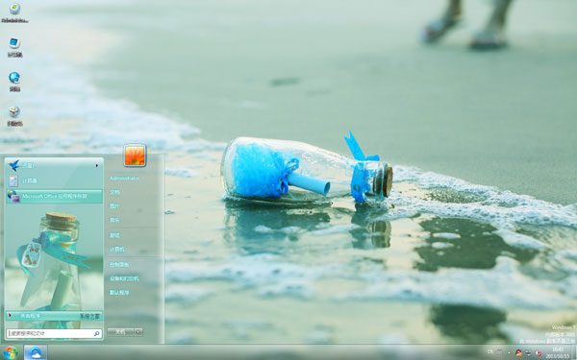Open the Recycle Bin desktop icon
This screenshot has width=577, height=360.
click(x=14, y=116)
